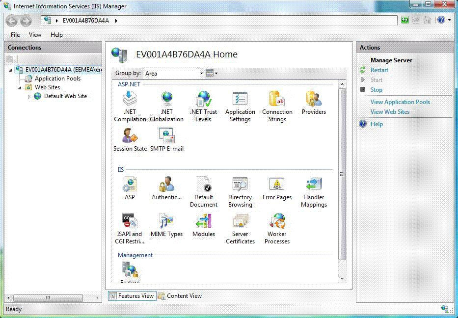Click the feature list scroll-down arrow
The height and width of the screenshot is (318, 458).
pos(342,278)
